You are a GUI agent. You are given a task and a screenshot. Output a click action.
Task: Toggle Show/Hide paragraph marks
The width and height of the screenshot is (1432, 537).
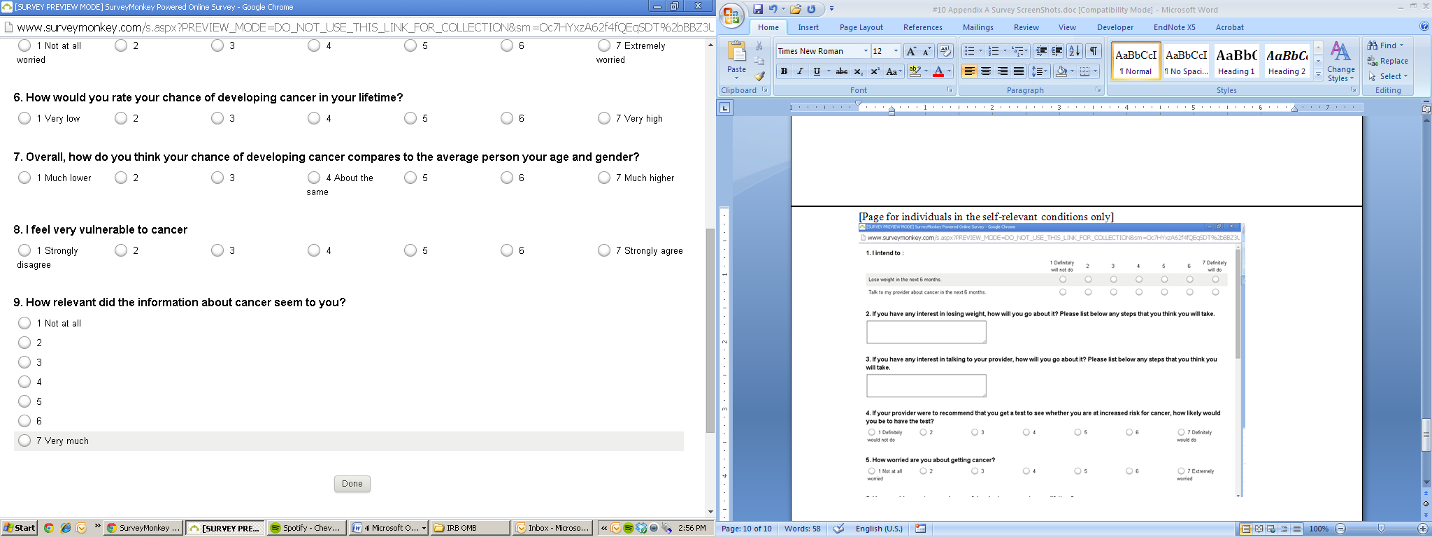click(1094, 51)
